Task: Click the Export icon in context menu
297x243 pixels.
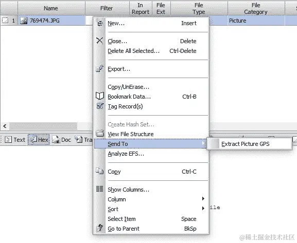Action: [99, 69]
